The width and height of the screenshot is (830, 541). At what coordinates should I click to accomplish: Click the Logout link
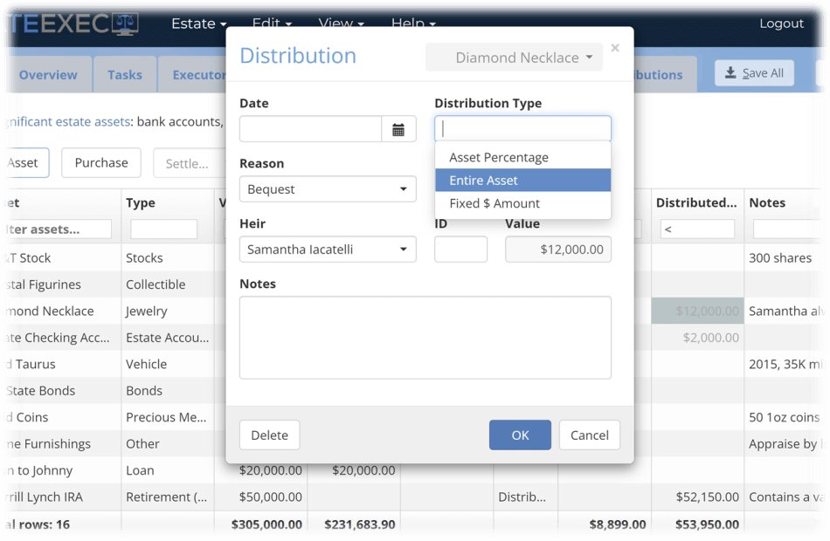point(780,23)
